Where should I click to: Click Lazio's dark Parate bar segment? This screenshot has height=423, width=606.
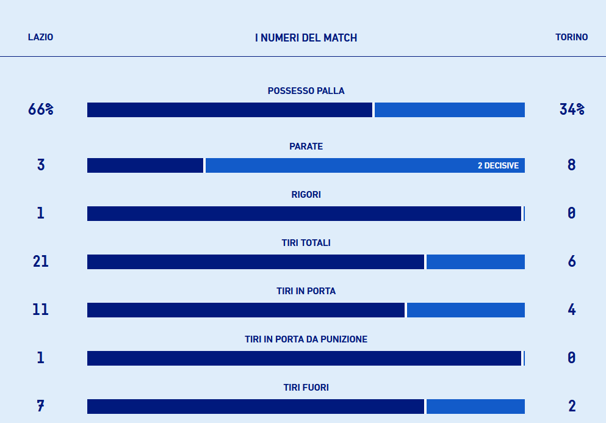coord(145,165)
